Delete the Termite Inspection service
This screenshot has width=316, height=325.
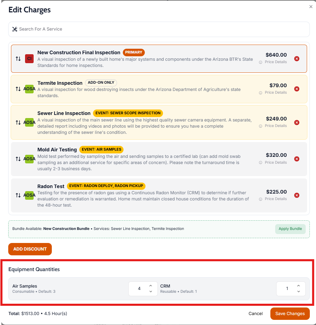point(297,89)
